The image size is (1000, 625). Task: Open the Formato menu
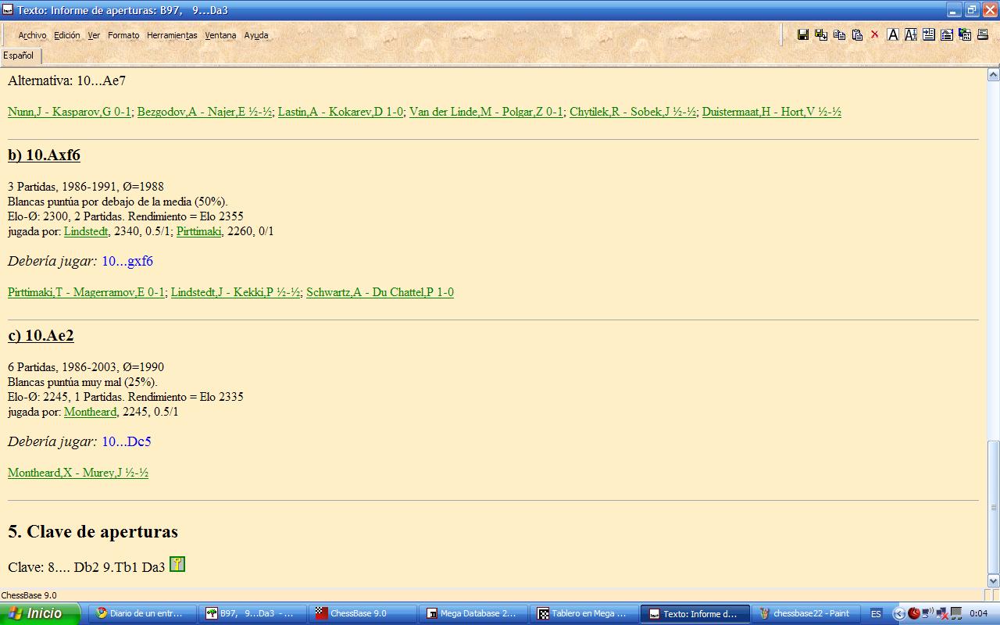click(123, 35)
